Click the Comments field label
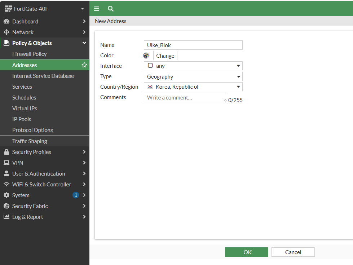Viewport: 353px width, 265px height. pos(113,97)
